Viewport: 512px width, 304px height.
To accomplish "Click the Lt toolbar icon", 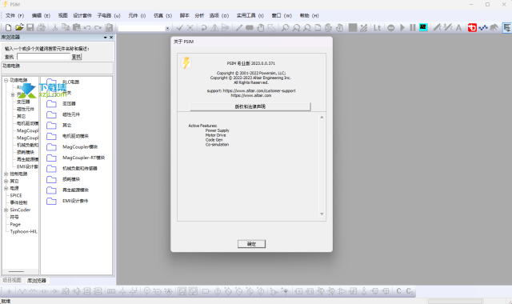I will tap(377, 28).
